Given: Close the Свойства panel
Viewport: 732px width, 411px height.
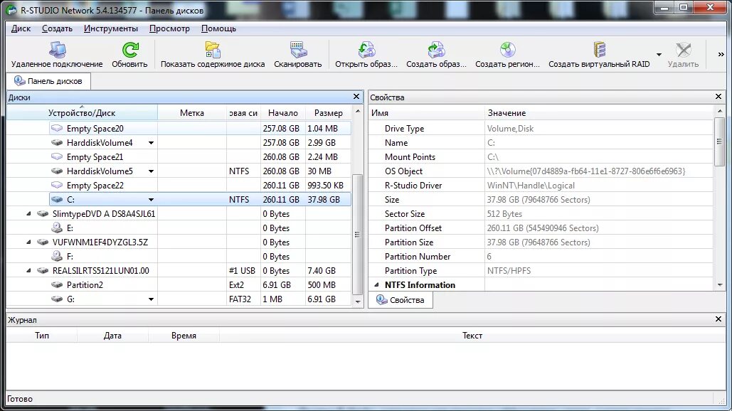Looking at the screenshot, I should (x=718, y=97).
